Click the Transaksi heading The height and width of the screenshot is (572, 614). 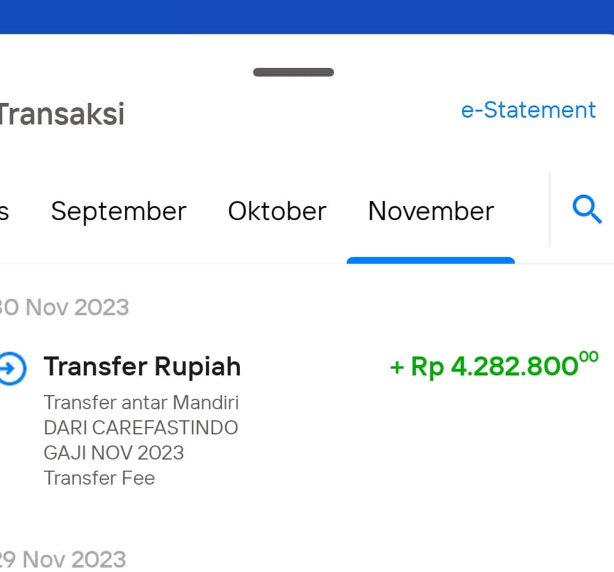pyautogui.click(x=62, y=114)
